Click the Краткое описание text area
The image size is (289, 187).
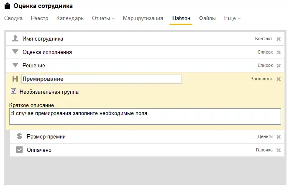point(145,117)
